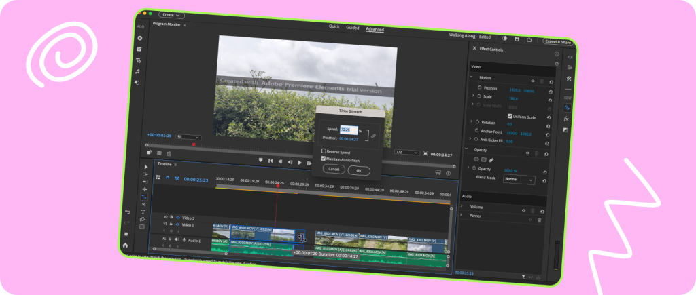This screenshot has width=696, height=295.
Task: Open the Adjustments sliders icon in right sidebar
Action: click(570, 67)
